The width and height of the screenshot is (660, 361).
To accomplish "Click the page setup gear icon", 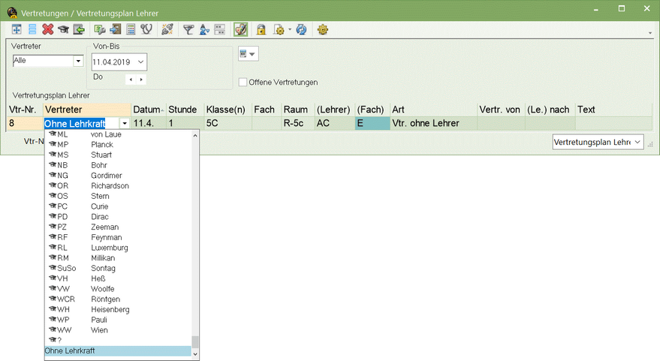I will pyautogui.click(x=279, y=29).
